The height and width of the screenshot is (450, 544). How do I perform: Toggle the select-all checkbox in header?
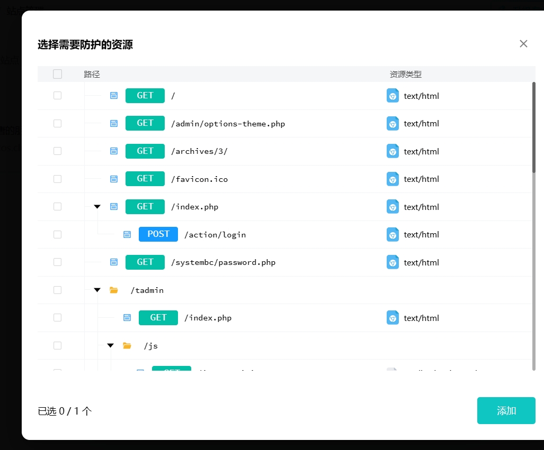pyautogui.click(x=57, y=74)
